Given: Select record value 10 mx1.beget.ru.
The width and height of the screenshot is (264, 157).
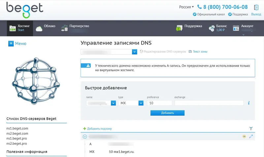Looking at the screenshot, I should click(121, 152).
